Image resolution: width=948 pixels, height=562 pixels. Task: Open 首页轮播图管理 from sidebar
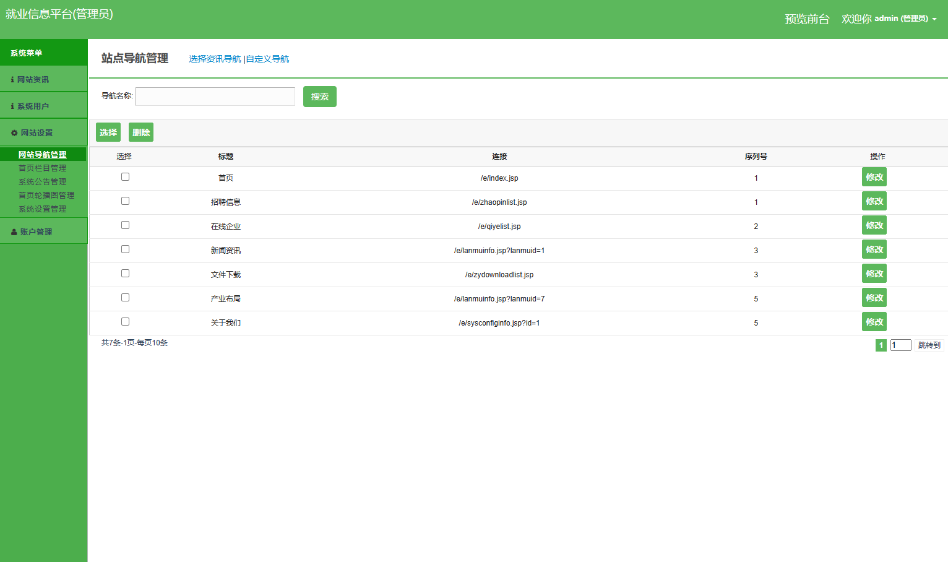point(46,196)
